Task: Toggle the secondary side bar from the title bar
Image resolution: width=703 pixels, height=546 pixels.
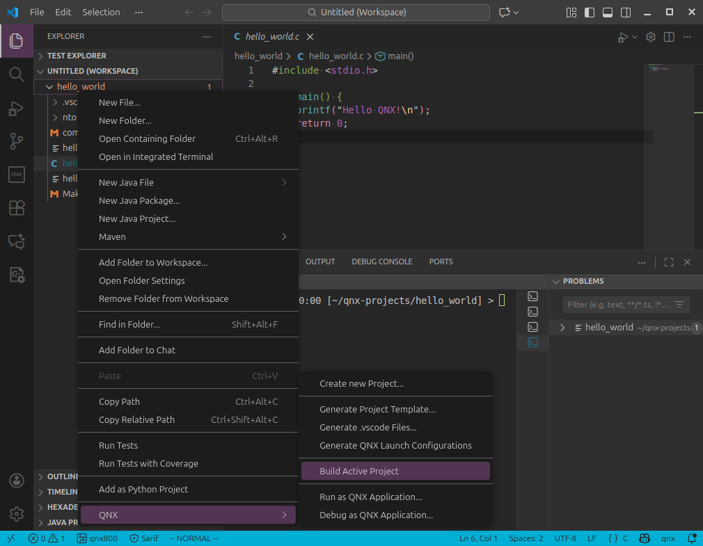Action: (x=625, y=13)
